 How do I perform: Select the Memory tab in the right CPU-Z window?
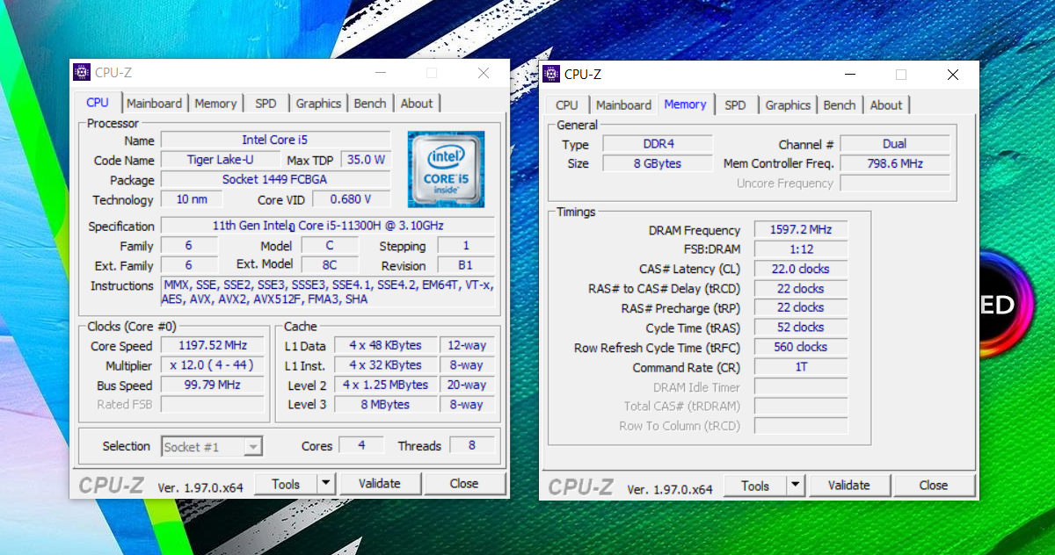[x=685, y=105]
